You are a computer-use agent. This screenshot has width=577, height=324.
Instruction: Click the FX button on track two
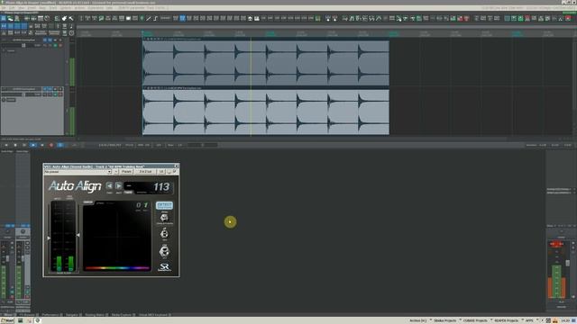(x=11, y=100)
